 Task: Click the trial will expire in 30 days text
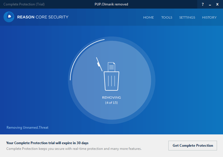[x=47, y=143]
